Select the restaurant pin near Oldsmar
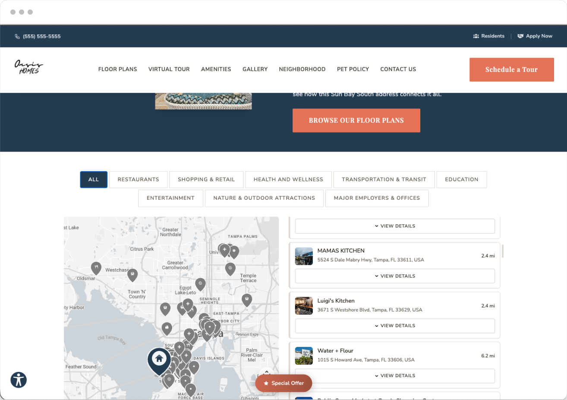Viewport: 567px width, 400px height. [x=96, y=268]
